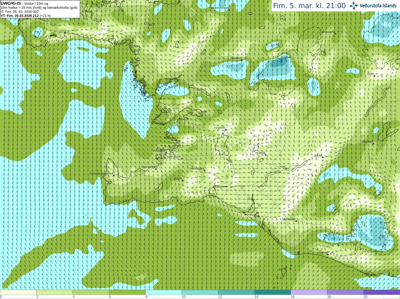400x299 pixels.
Task: Select the 8–10 m/s cyan legend swatch
Action: [163, 292]
